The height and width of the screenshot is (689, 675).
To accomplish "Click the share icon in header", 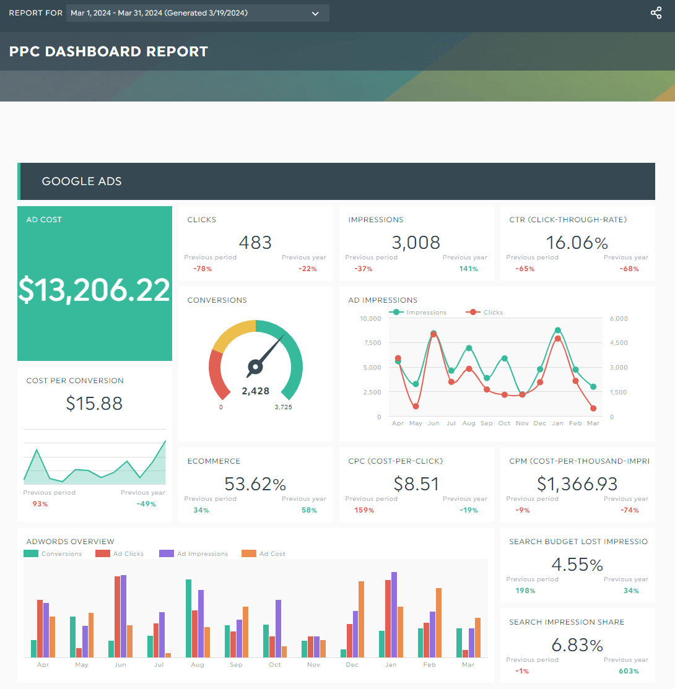I will pyautogui.click(x=656, y=13).
